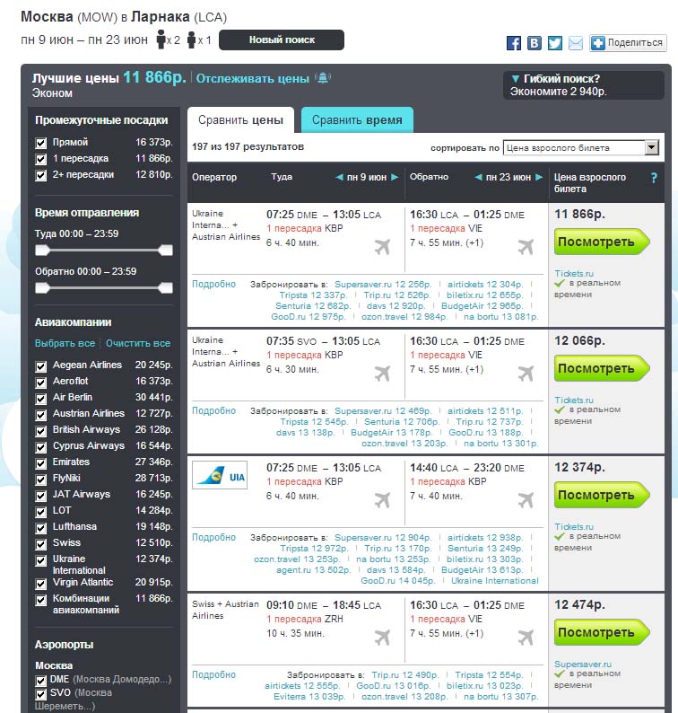Click the UIA airline logo thumbnail

(x=220, y=475)
